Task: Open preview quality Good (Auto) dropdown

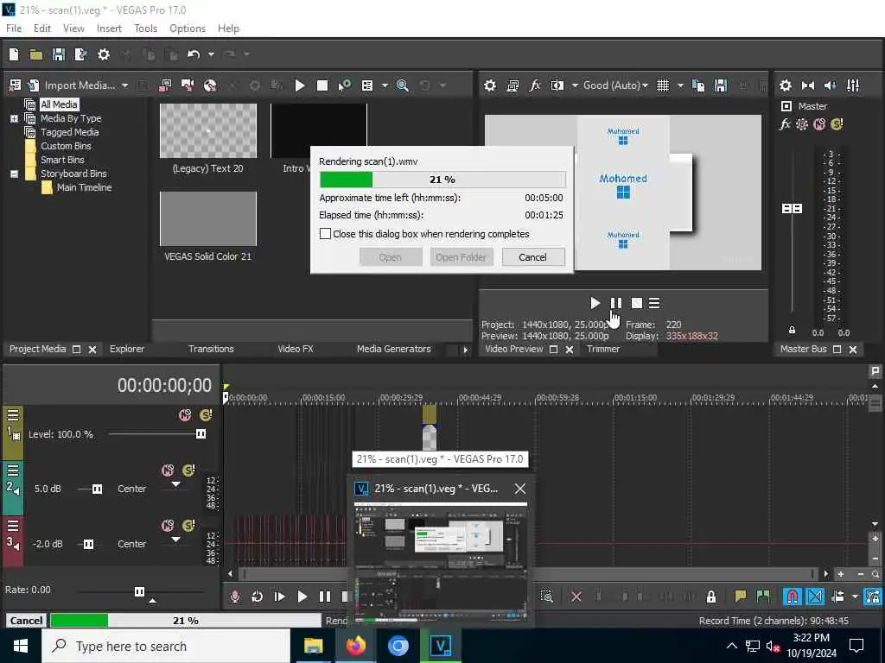Action: (615, 85)
